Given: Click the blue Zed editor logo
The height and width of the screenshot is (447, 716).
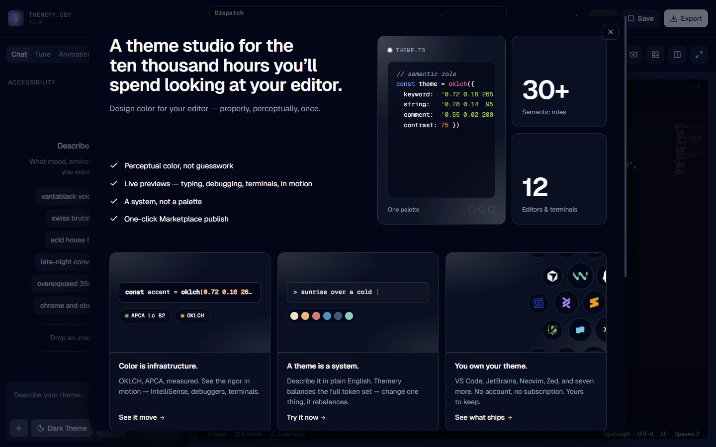Looking at the screenshot, I should [538, 303].
